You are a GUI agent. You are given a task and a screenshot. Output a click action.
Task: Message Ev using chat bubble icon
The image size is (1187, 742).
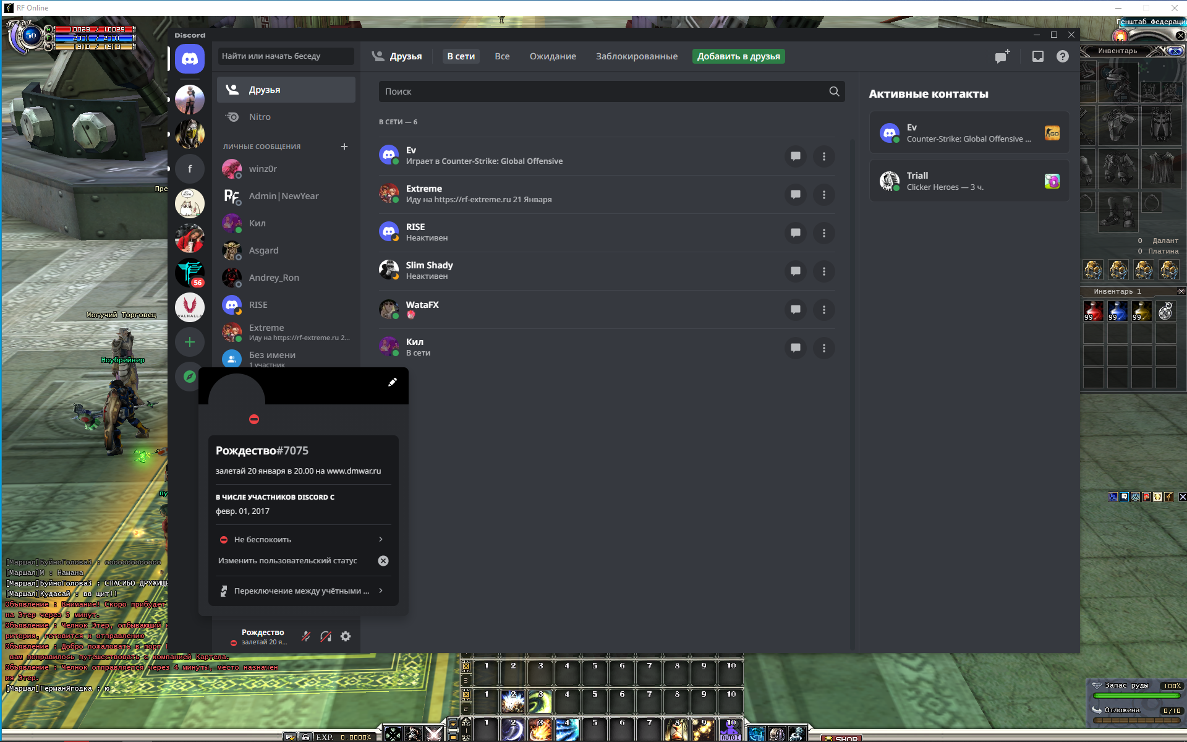coord(796,156)
